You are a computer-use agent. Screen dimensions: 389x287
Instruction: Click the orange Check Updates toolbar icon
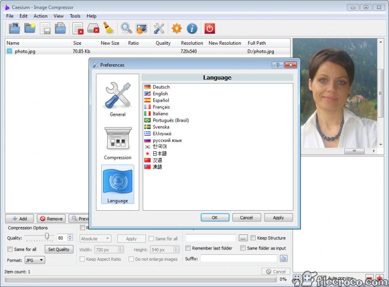click(177, 28)
